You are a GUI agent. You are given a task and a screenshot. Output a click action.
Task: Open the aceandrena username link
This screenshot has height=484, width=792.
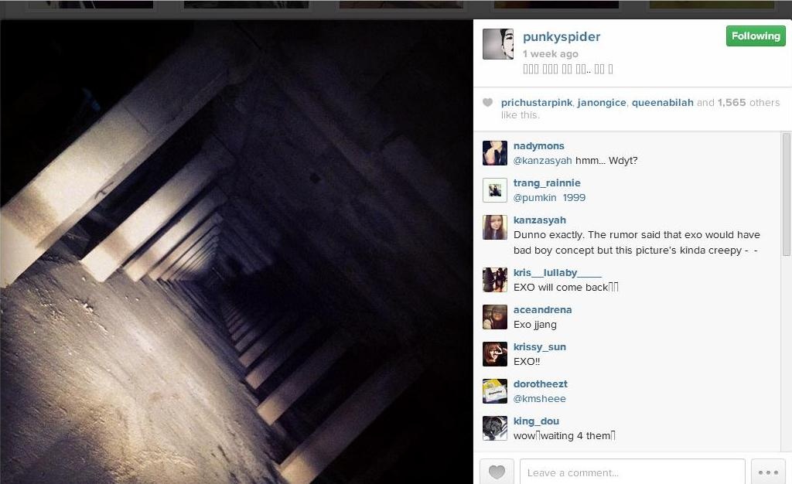pos(542,310)
